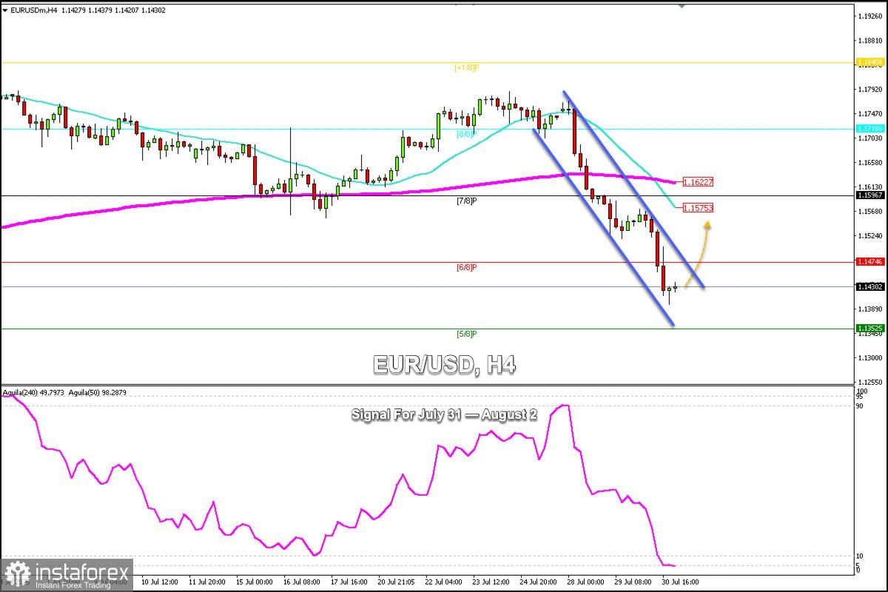Select the orange dashed forecast arrow
888x592 pixels.
696,254
